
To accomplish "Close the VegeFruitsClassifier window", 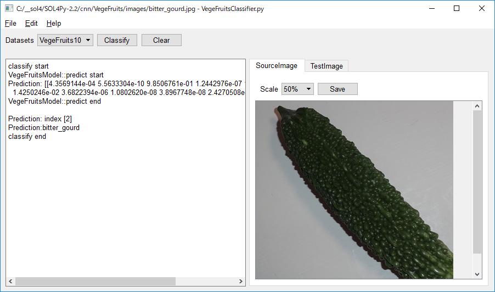I will [481, 9].
